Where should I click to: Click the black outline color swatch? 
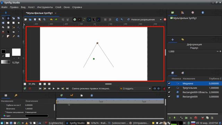click(x=3, y=51)
